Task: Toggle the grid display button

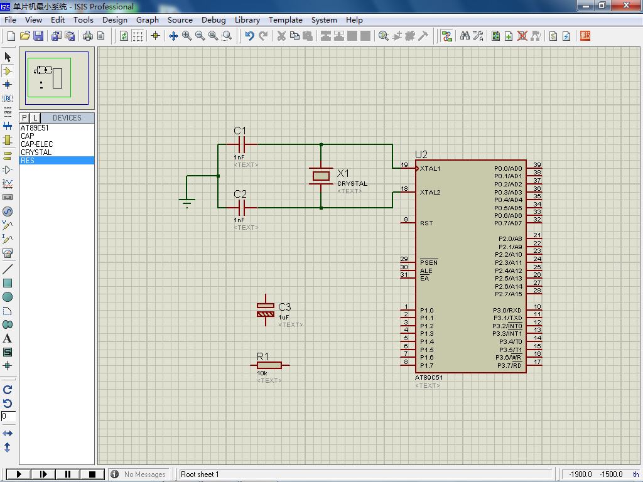Action: pyautogui.click(x=138, y=36)
